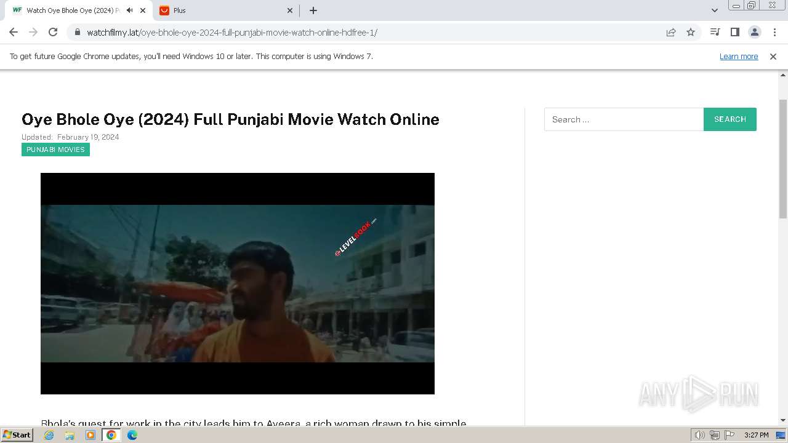This screenshot has height=443, width=788.
Task: Play the Oye Bhole Oye video
Action: (238, 284)
